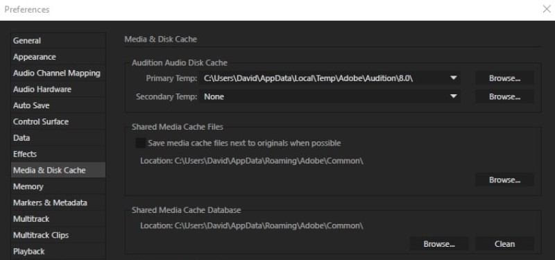This screenshot has width=555, height=260.
Task: Open the Effects preferences page
Action: [58, 154]
